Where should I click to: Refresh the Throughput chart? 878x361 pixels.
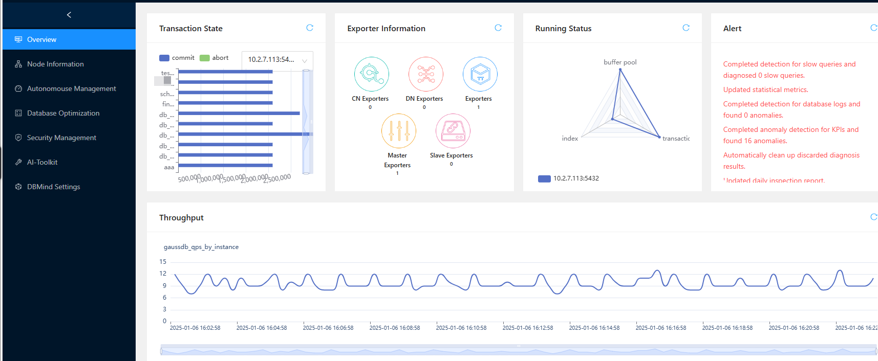pos(873,217)
